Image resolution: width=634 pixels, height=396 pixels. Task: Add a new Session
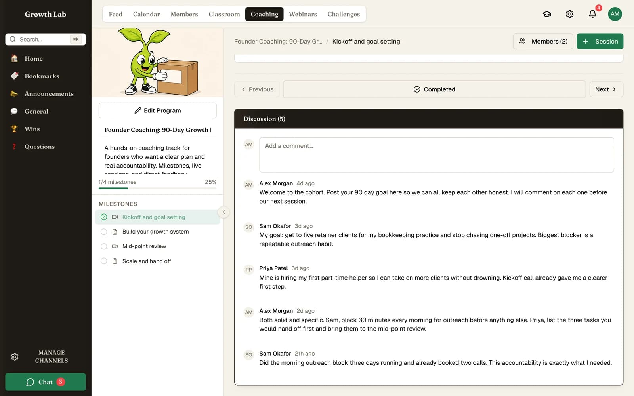600,42
